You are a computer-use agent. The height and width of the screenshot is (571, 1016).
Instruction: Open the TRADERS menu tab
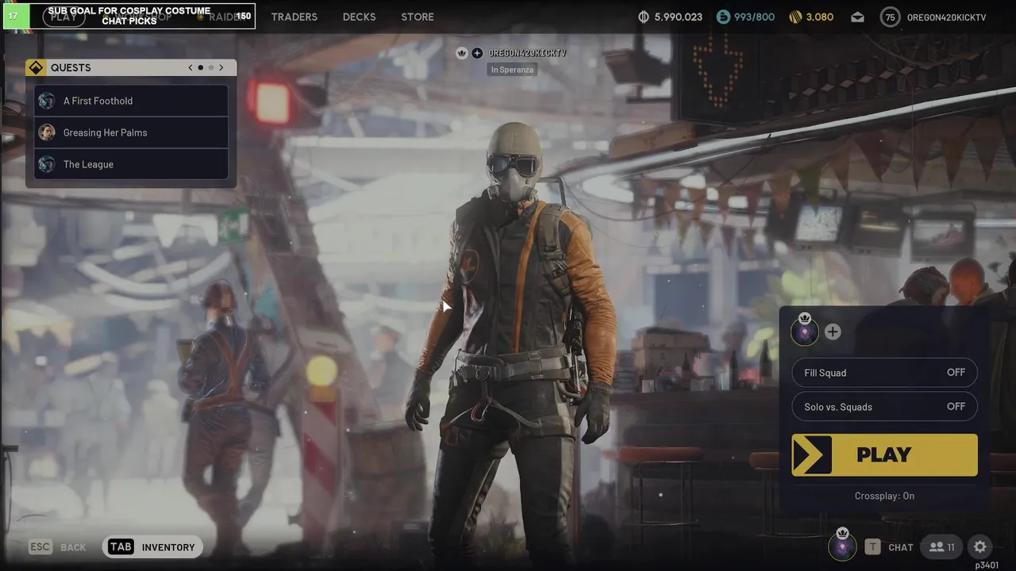[294, 17]
